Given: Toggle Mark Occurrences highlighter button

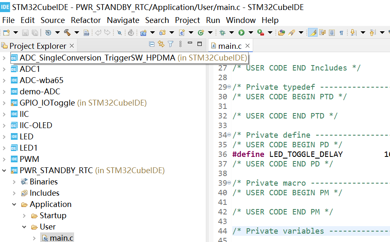Looking at the screenshot, I should pyautogui.click(x=312, y=33).
